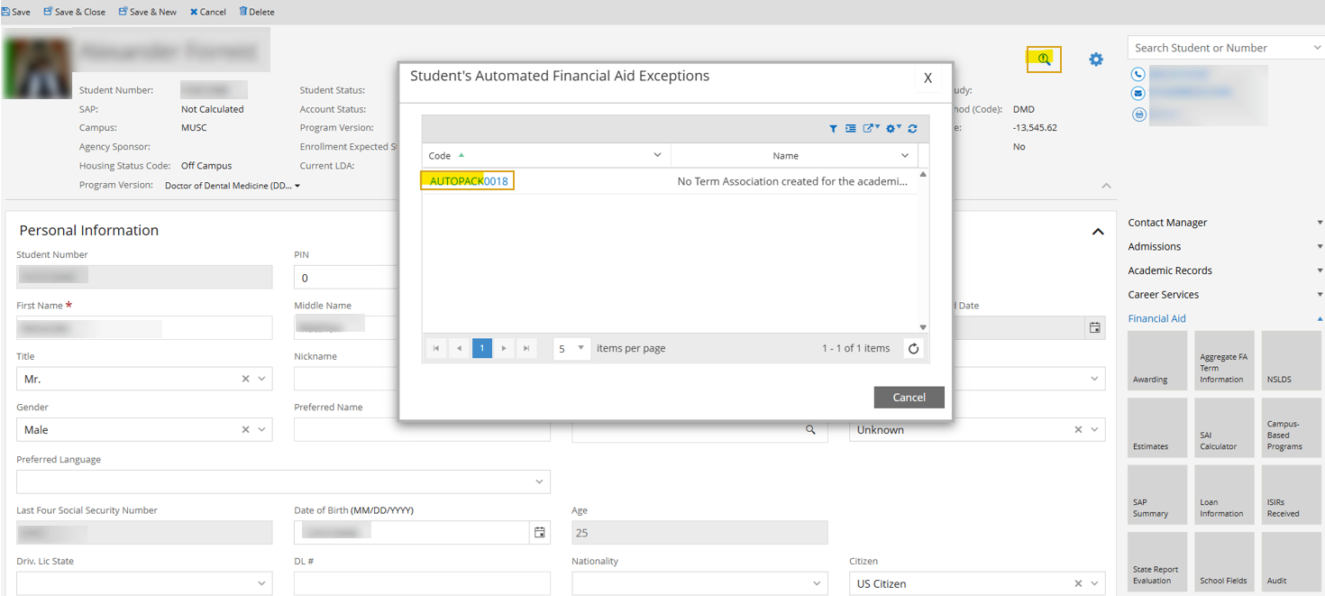Click the phone contact icon
This screenshot has width=1325, height=596.
[x=1138, y=75]
